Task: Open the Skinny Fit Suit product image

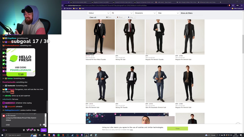Action: 130,37
